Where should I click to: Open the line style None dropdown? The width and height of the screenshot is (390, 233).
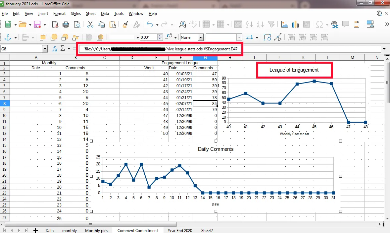tap(201, 37)
